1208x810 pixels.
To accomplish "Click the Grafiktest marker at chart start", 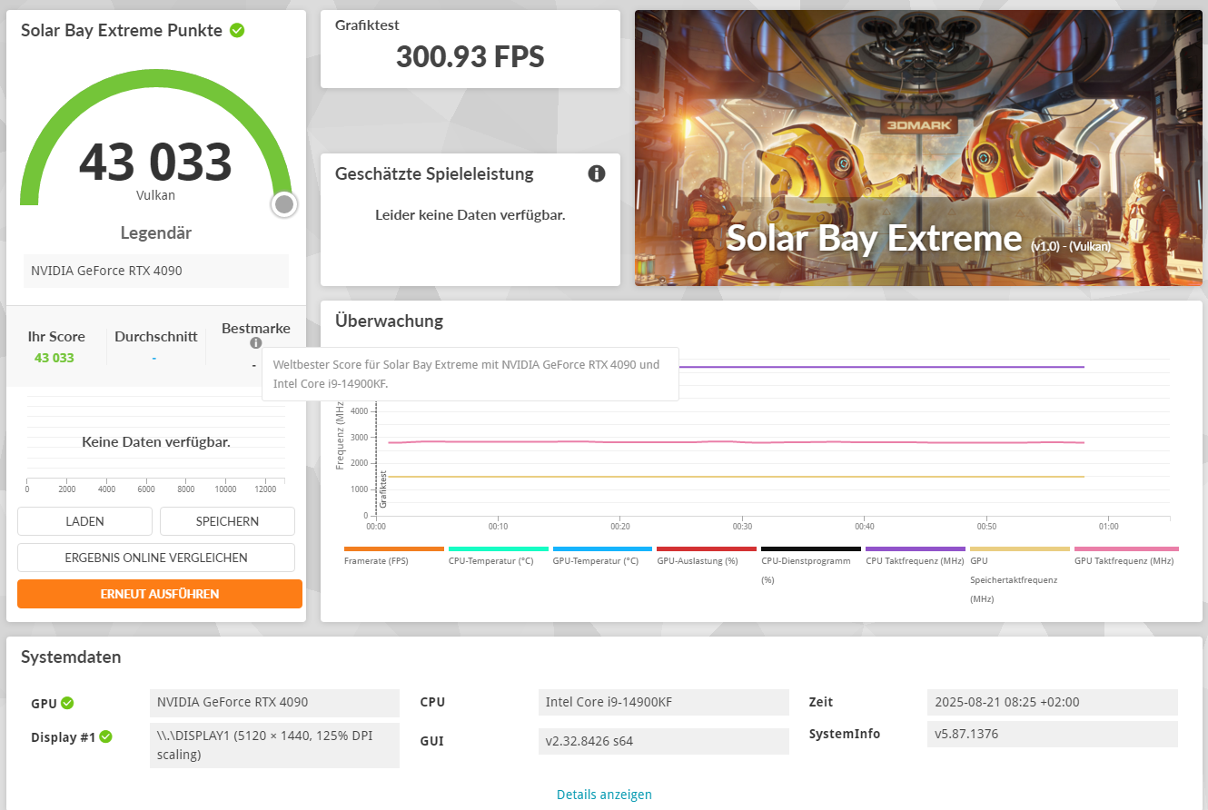I will tap(383, 489).
